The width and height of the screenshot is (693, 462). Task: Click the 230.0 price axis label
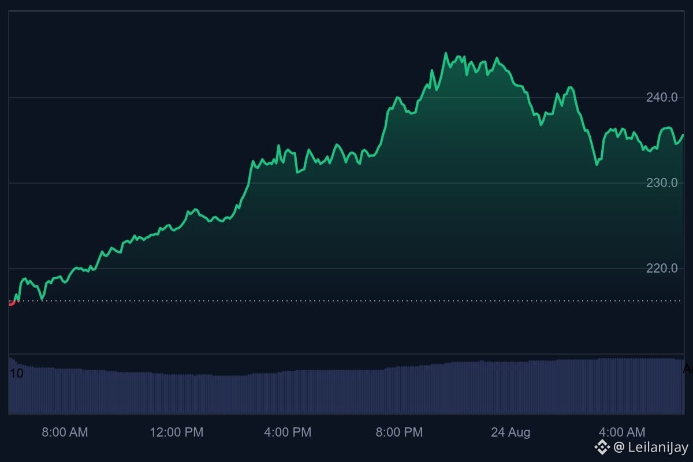[662, 183]
